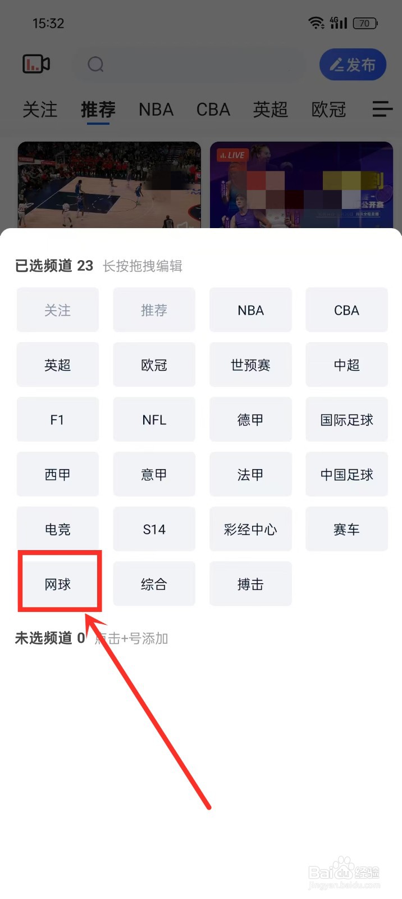Open the hamburger channel menu icon

pos(382,109)
